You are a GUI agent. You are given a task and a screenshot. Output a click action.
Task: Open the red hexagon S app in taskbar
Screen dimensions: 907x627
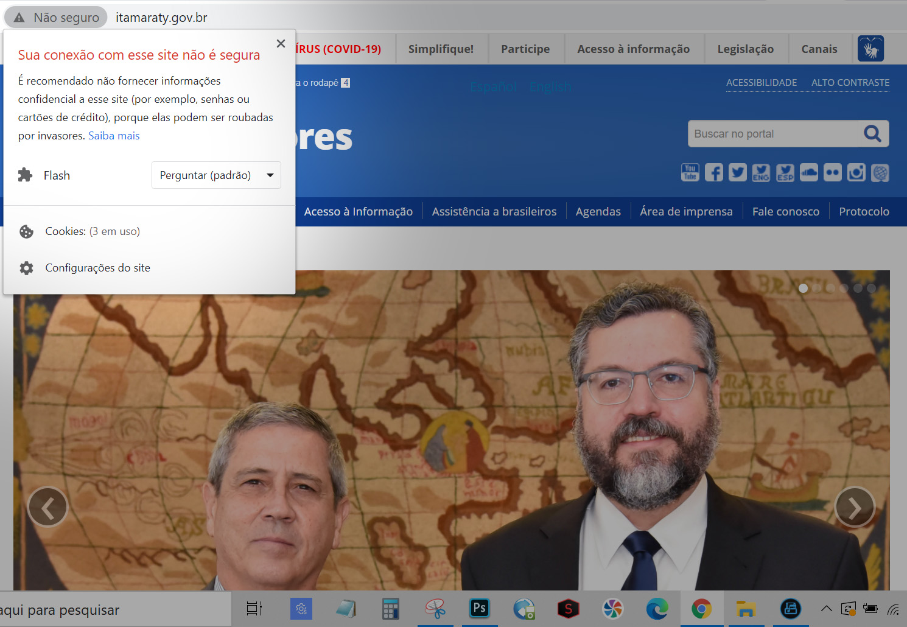pyautogui.click(x=569, y=609)
